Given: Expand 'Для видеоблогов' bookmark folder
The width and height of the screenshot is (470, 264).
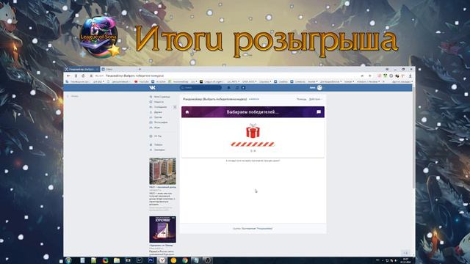Looking at the screenshot, I should click(331, 81).
